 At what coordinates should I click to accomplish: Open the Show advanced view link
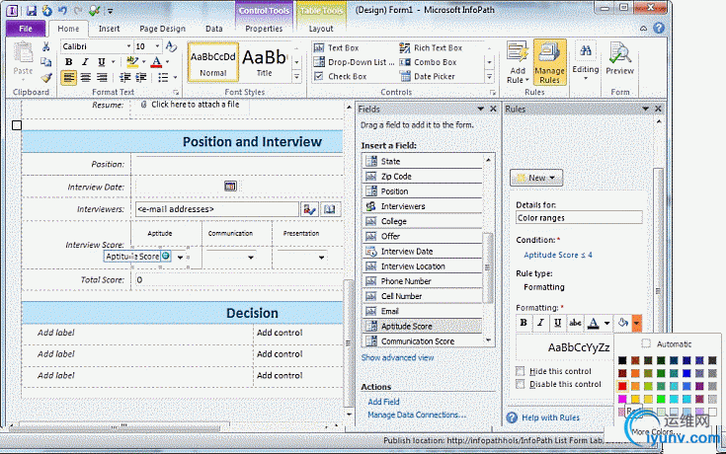pyautogui.click(x=397, y=357)
